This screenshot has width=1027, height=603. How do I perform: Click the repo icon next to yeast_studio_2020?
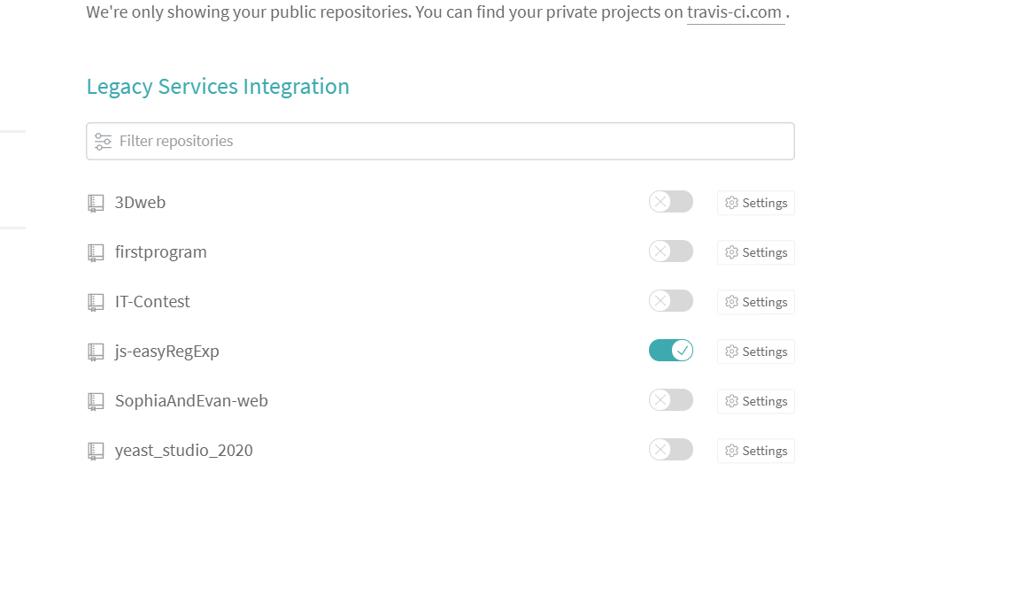(x=96, y=451)
